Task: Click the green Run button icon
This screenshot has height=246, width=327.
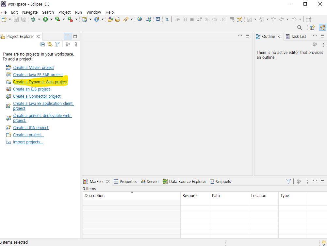Action: point(45,19)
